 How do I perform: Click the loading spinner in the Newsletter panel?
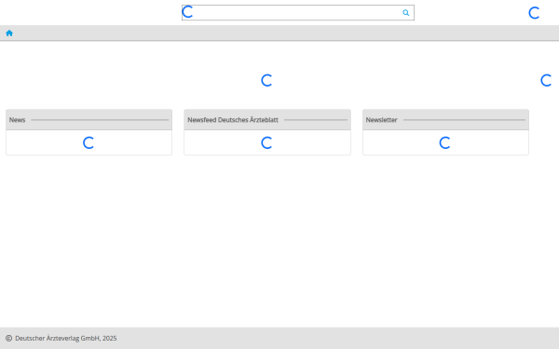pyautogui.click(x=444, y=142)
